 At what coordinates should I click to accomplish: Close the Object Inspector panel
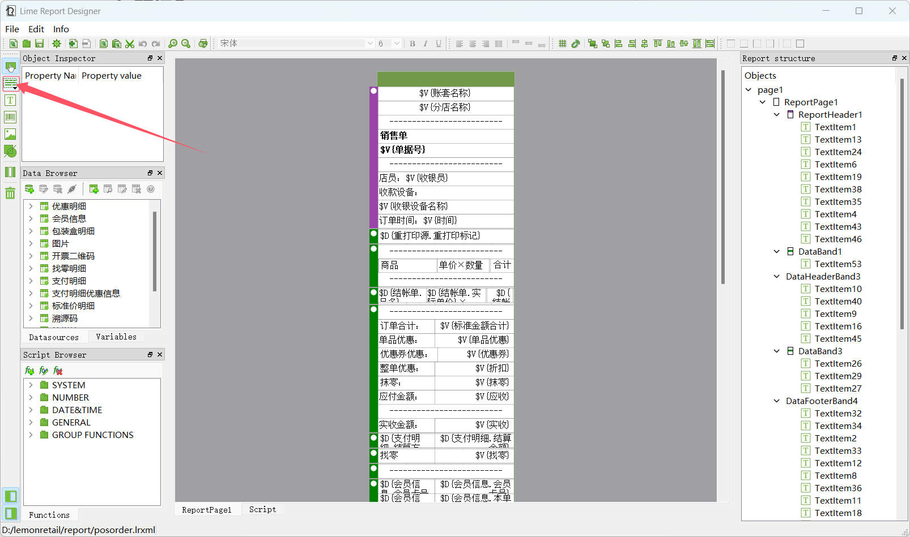(x=160, y=58)
